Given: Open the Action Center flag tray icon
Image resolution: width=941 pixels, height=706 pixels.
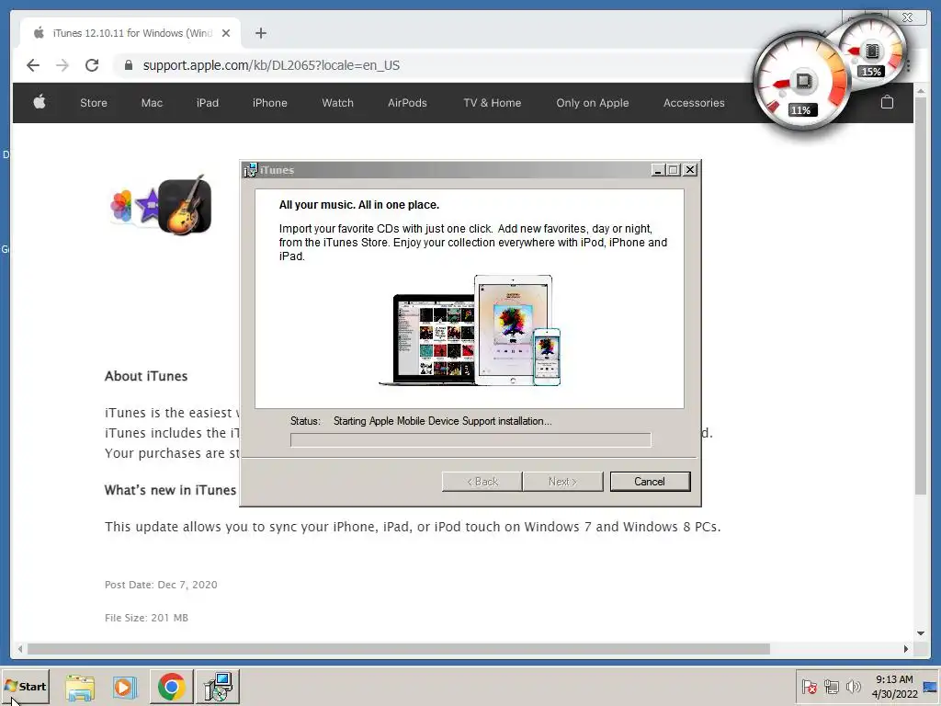Looking at the screenshot, I should tap(809, 686).
